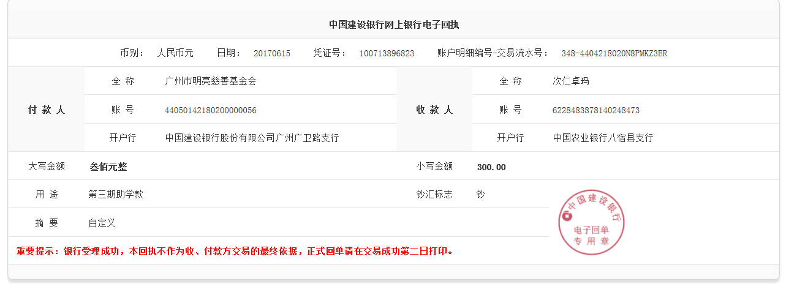Click the 摘要 label

[47, 223]
